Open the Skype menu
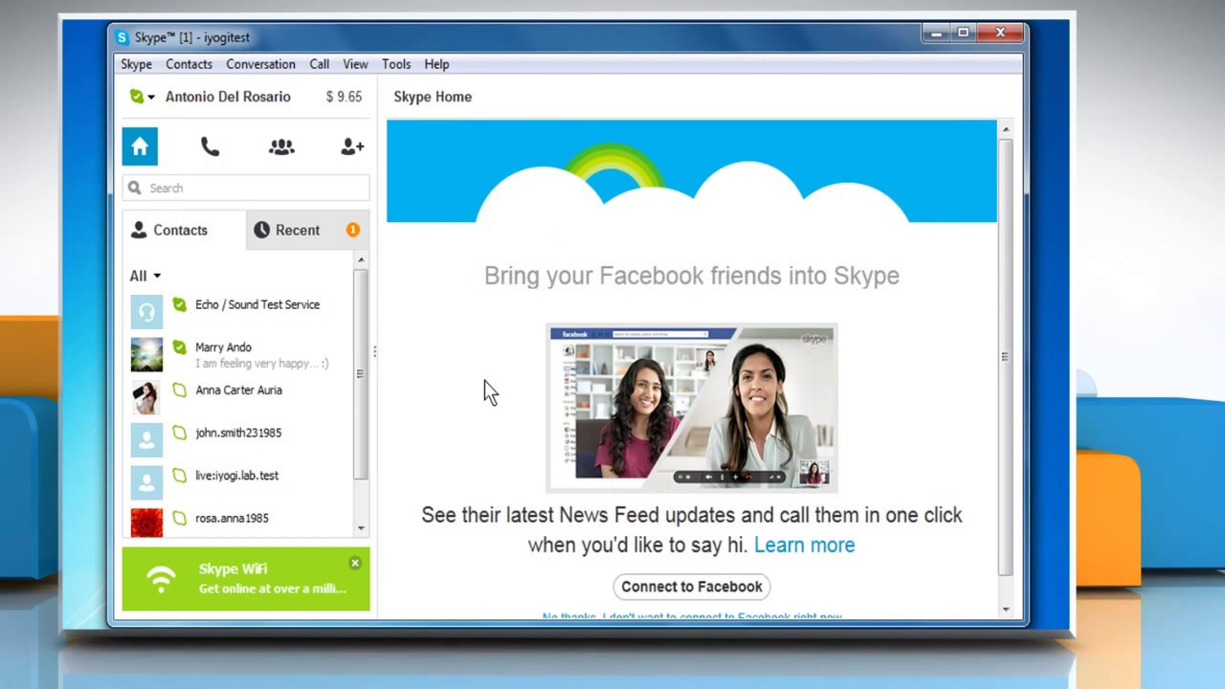The height and width of the screenshot is (689, 1225). coord(136,64)
